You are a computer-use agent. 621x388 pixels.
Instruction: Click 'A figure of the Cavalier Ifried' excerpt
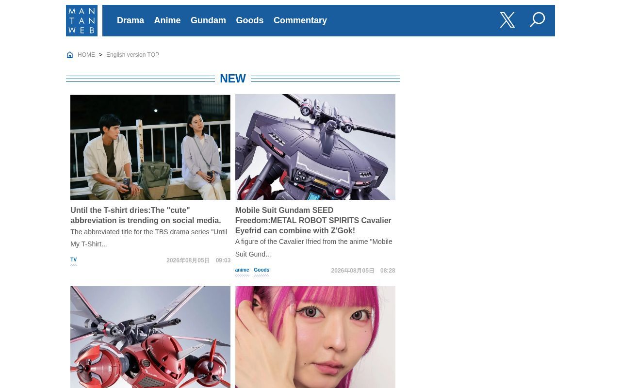point(314,248)
